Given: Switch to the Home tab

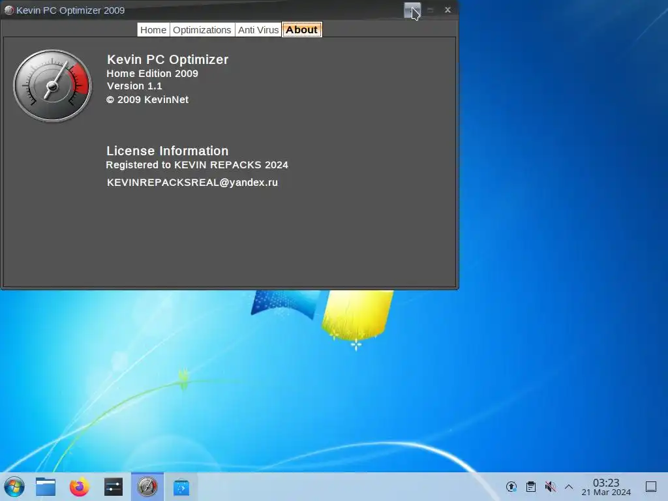Looking at the screenshot, I should coord(153,30).
